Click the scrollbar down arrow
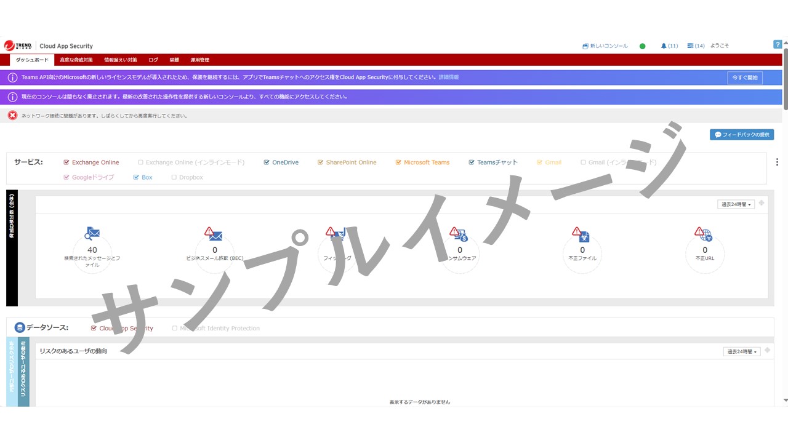Image resolution: width=788 pixels, height=443 pixels. click(x=785, y=401)
